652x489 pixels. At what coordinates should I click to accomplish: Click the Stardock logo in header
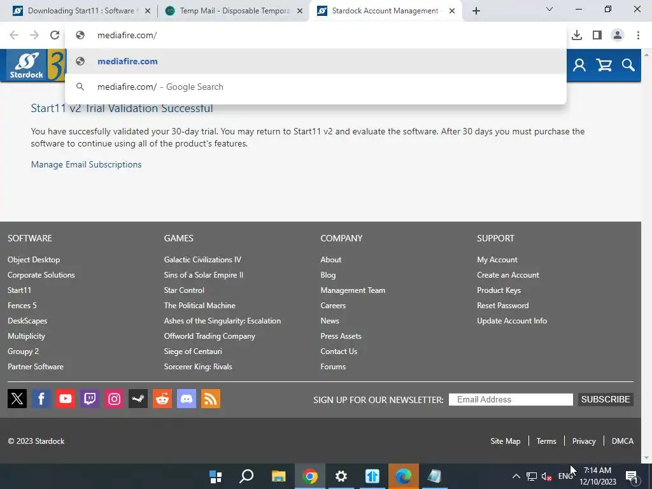[x=27, y=66]
